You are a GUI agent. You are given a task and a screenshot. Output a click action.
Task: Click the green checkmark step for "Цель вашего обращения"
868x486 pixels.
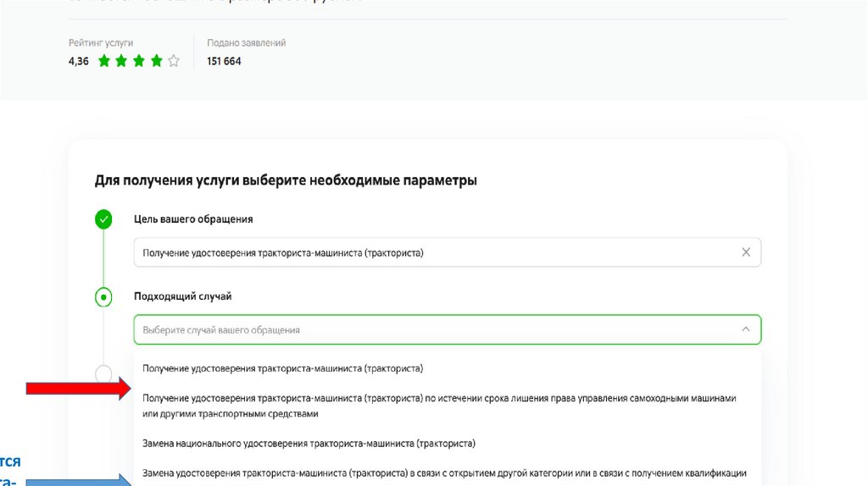click(103, 220)
